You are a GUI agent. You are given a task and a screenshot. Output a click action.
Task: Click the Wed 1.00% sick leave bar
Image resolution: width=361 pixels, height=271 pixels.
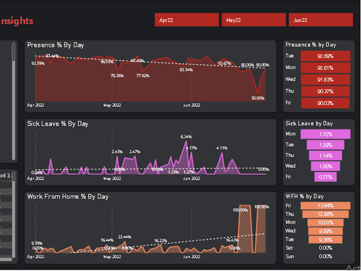tap(325, 166)
